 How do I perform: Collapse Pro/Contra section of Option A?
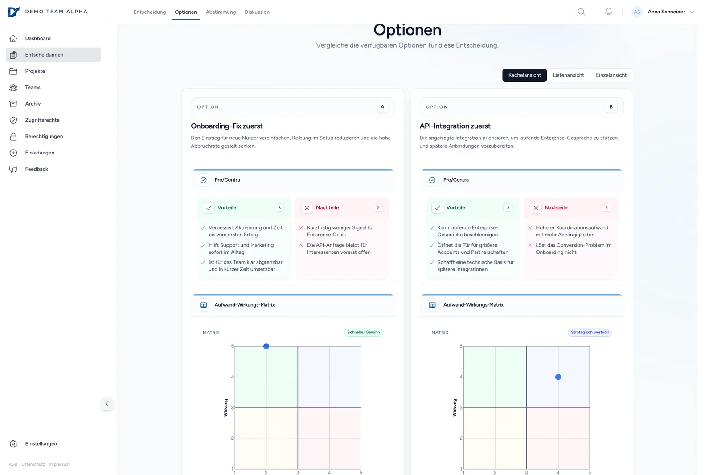pyautogui.click(x=227, y=180)
